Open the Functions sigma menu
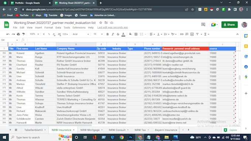Image resolution: width=251 pixels, height=141 pixels. [x=206, y=34]
